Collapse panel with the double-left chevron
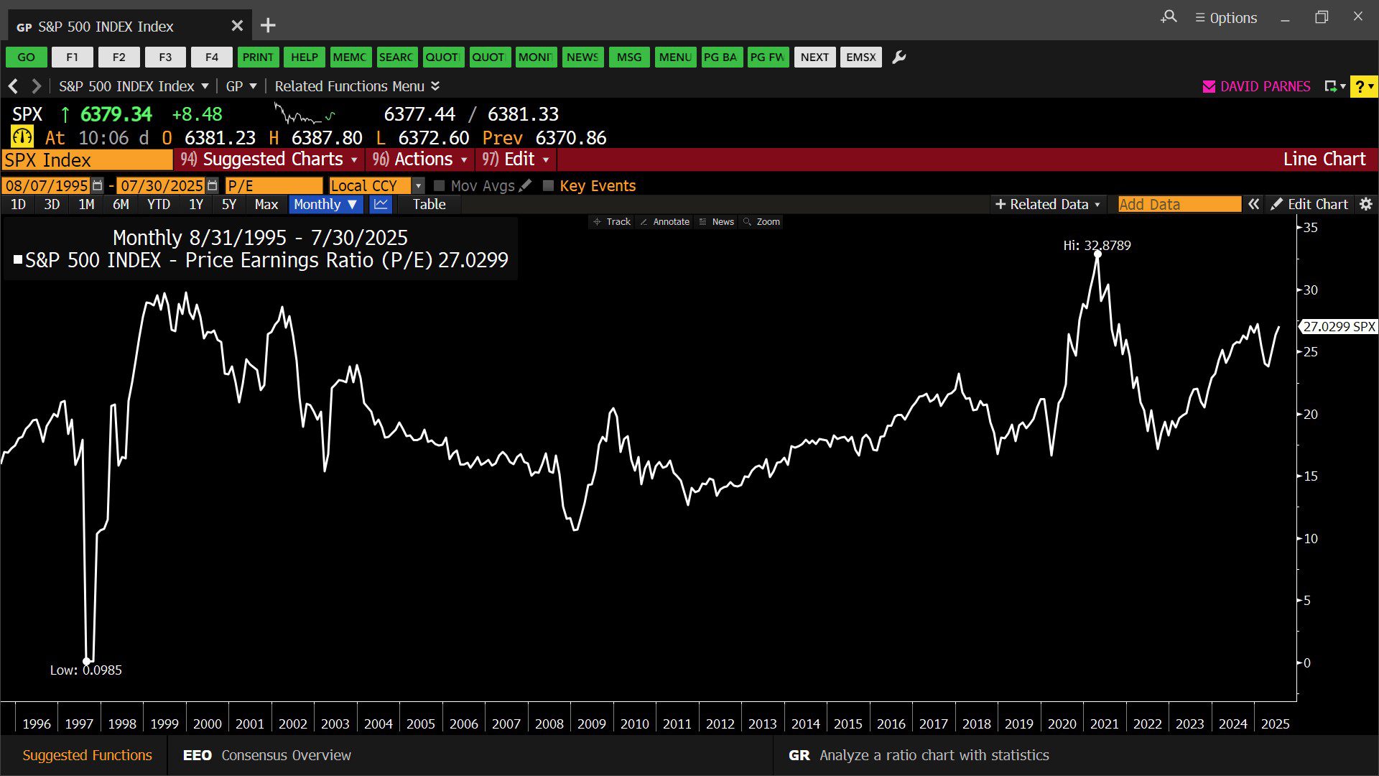1379x776 pixels. point(1253,204)
